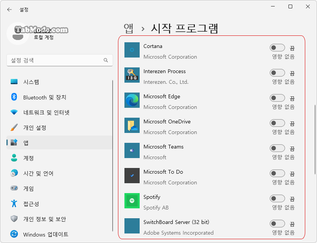Click the Cortana app name text

pyautogui.click(x=153, y=46)
